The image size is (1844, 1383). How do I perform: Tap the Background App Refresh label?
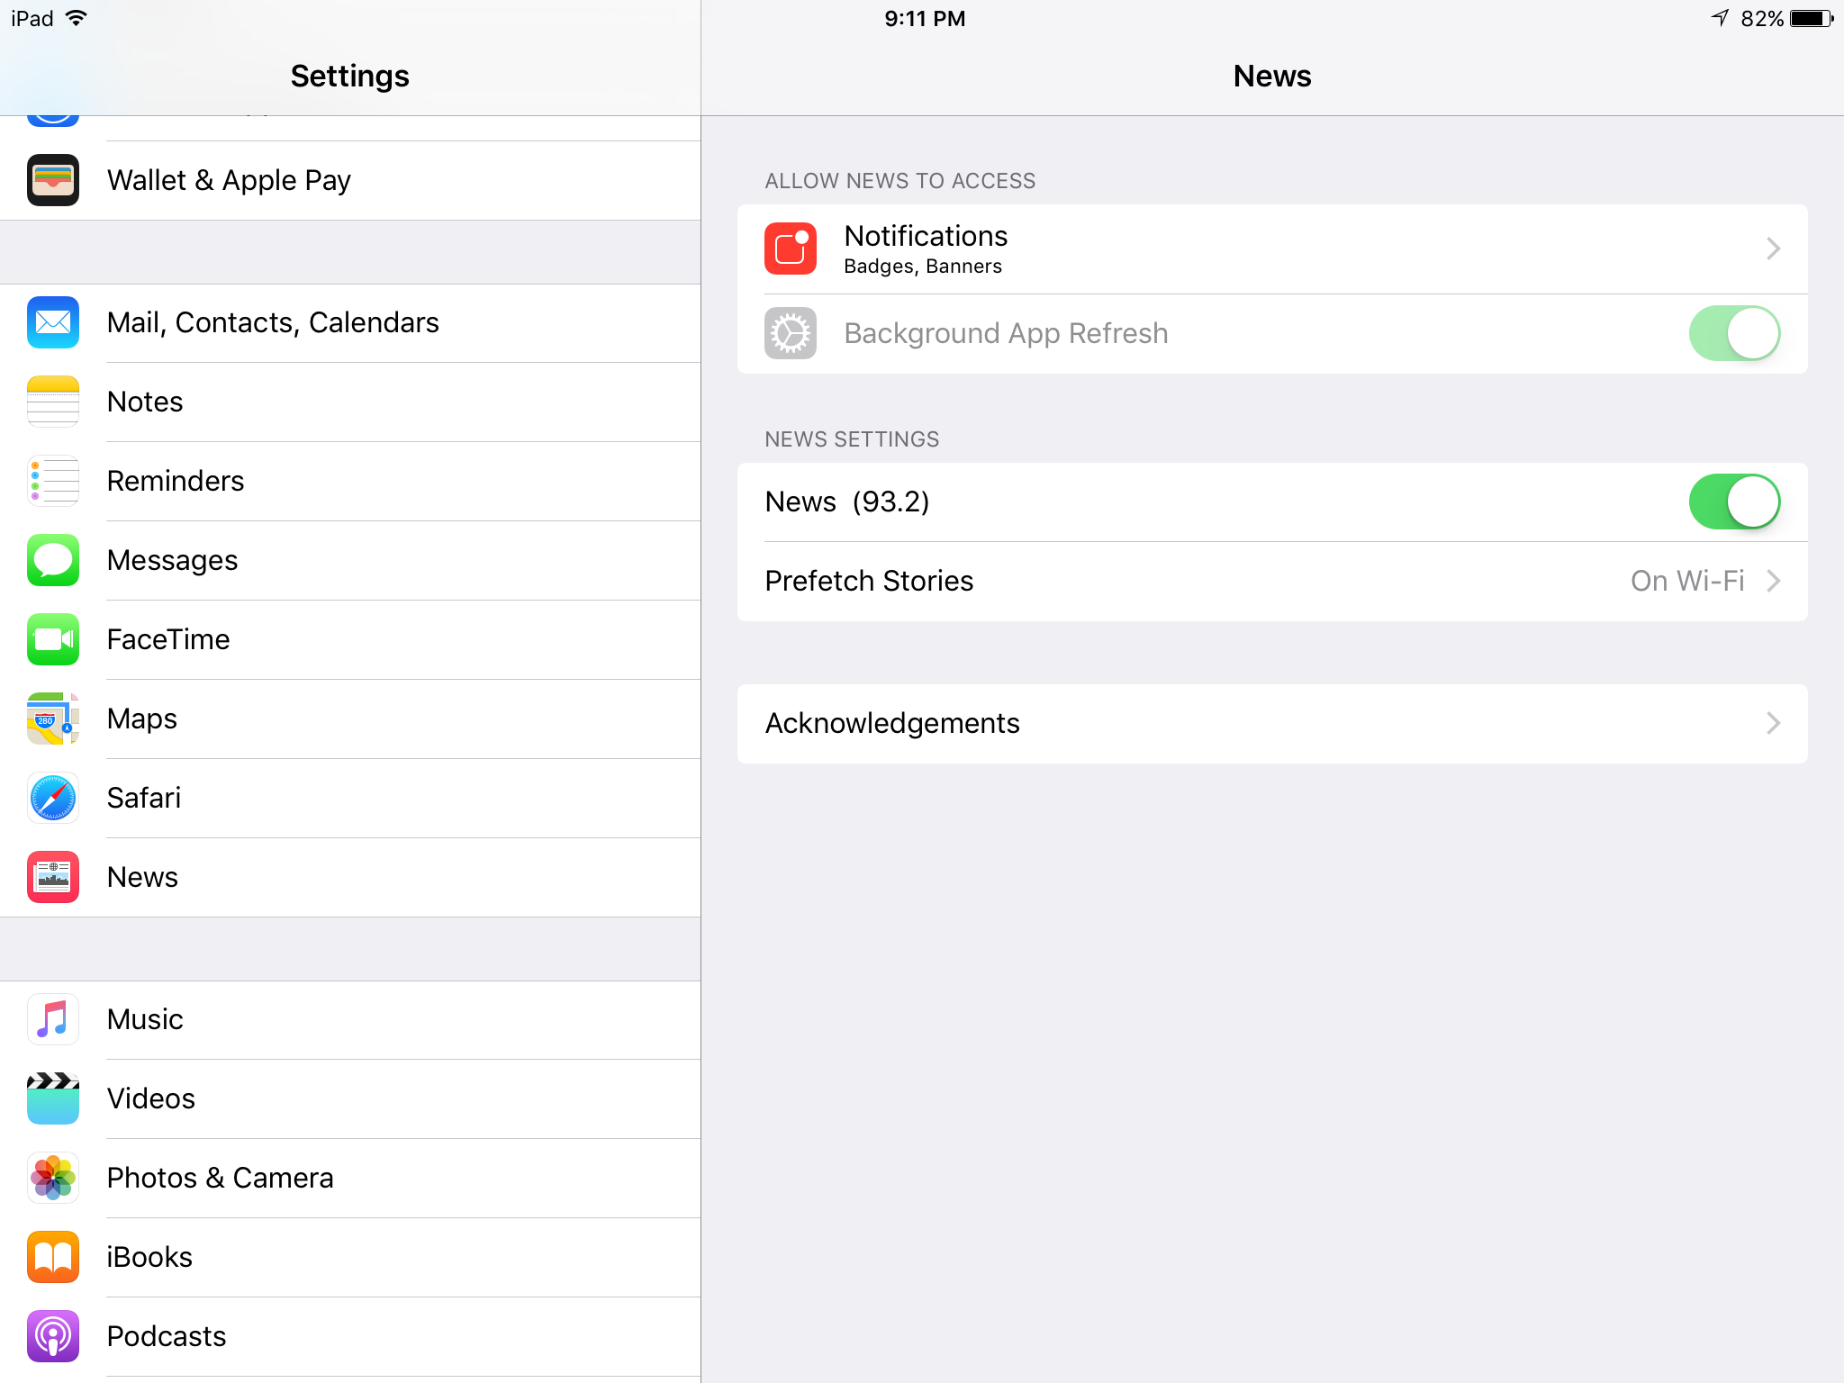click(1006, 333)
